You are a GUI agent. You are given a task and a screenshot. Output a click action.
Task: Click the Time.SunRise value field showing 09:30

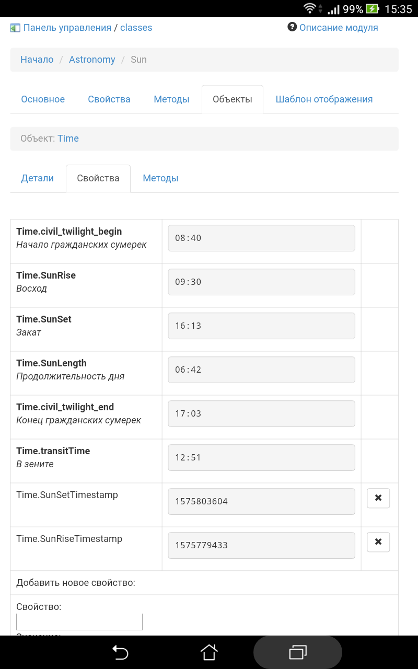pos(261,282)
